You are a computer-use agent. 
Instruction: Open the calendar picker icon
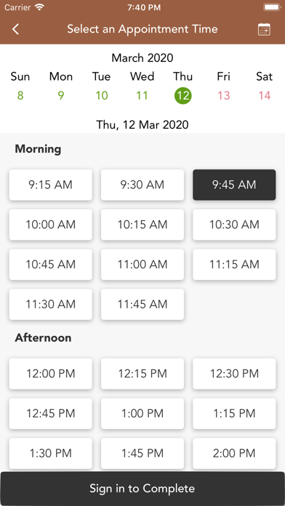point(264,29)
